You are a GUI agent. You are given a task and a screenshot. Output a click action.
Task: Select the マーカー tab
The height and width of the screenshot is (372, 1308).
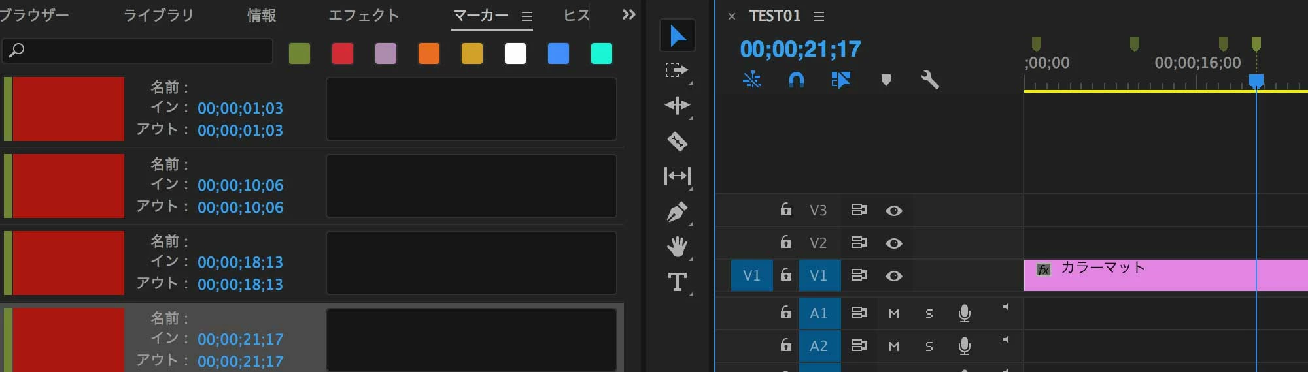481,15
